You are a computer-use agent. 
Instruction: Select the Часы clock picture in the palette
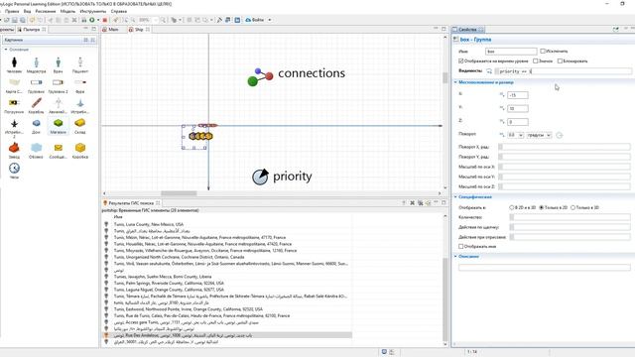click(x=14, y=168)
